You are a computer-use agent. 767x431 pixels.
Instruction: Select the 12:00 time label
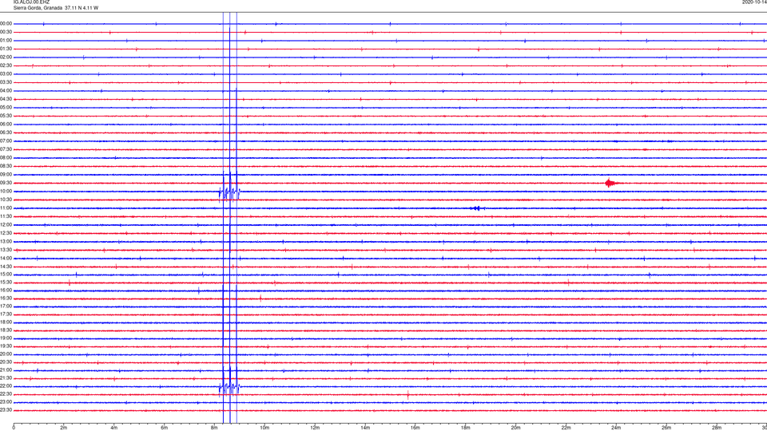[6, 225]
